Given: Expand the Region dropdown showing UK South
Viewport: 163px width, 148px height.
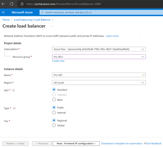Looking at the screenshot, I should [99, 83].
